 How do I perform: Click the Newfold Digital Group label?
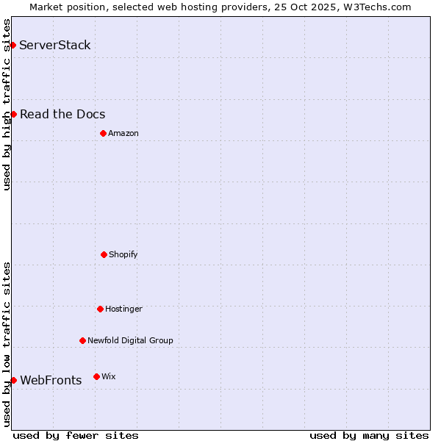coord(130,340)
